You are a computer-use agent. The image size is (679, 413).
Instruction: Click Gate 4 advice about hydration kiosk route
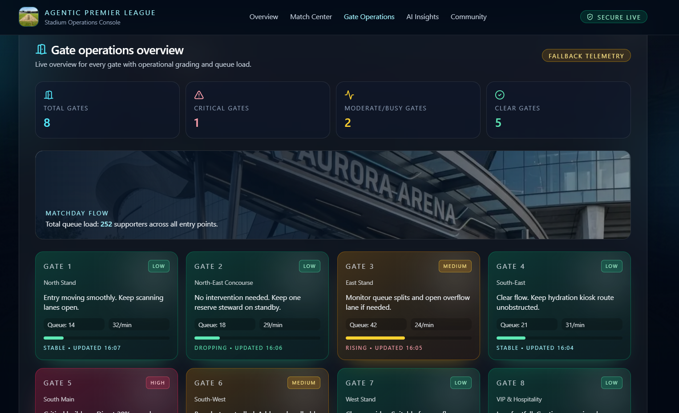click(555, 302)
